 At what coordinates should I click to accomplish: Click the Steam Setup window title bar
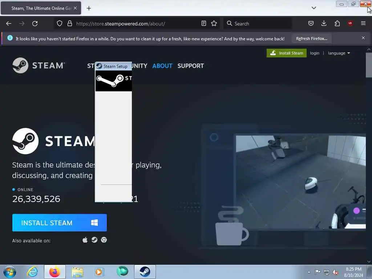(x=113, y=66)
